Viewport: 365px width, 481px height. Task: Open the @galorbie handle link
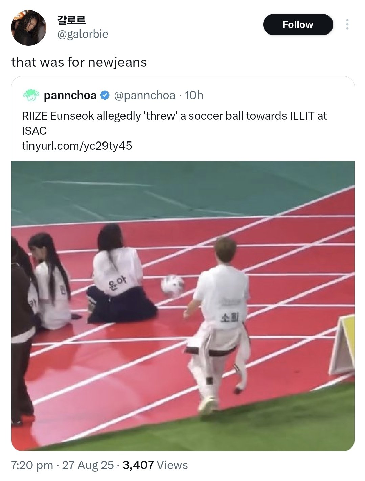tap(83, 34)
